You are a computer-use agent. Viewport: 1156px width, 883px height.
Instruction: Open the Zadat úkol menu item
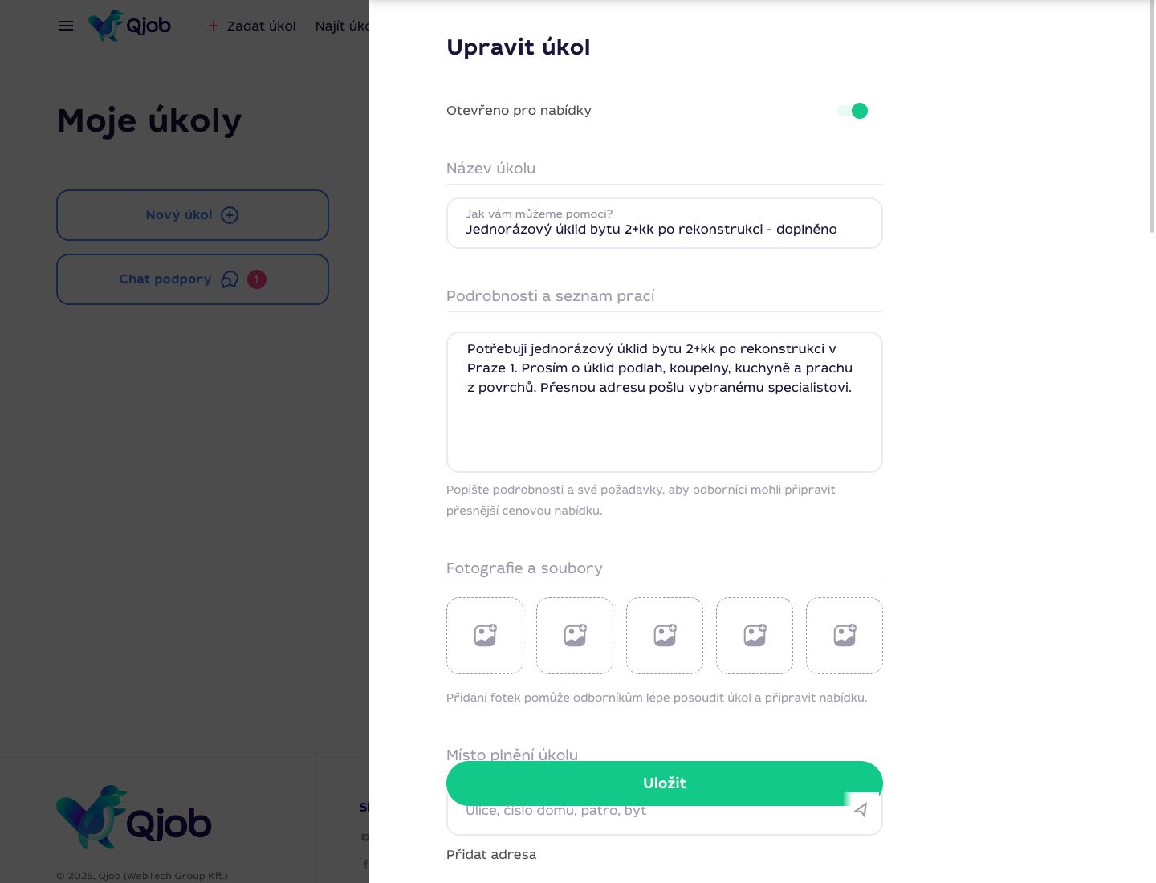coord(252,26)
